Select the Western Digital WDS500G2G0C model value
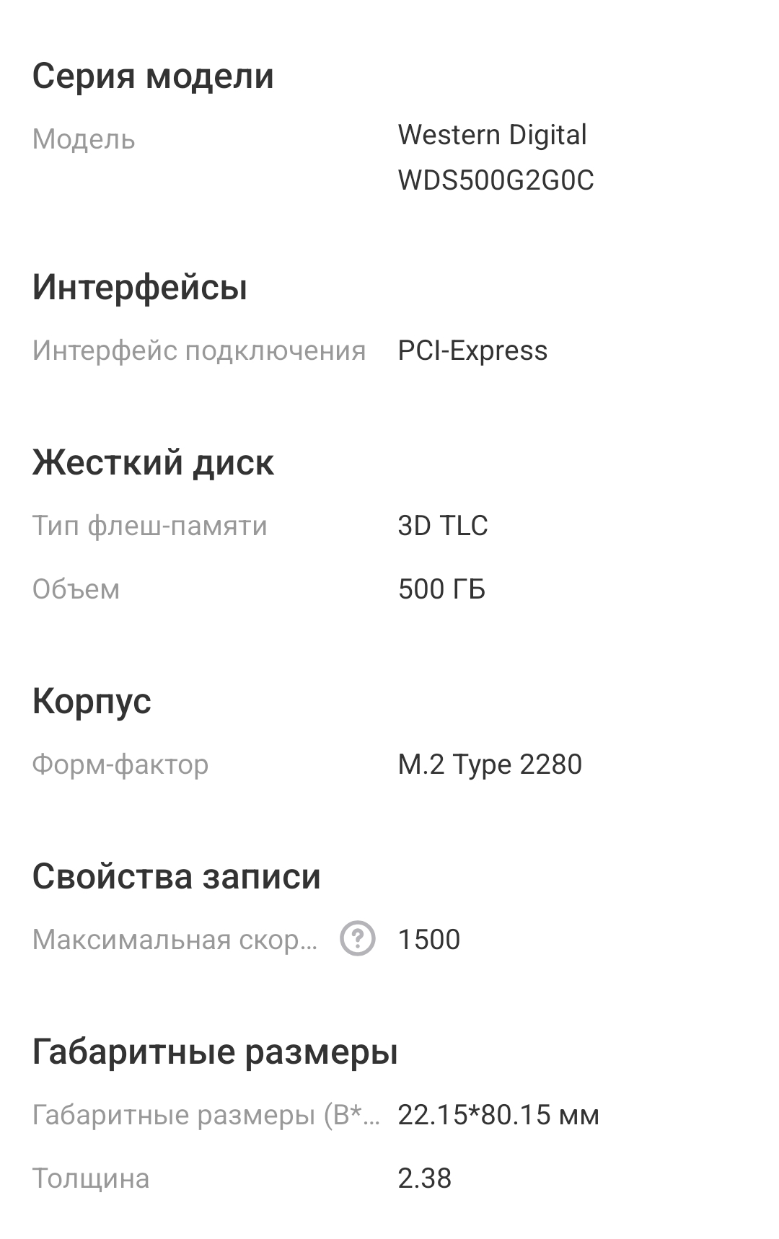This screenshot has height=1239, width=779. [496, 157]
